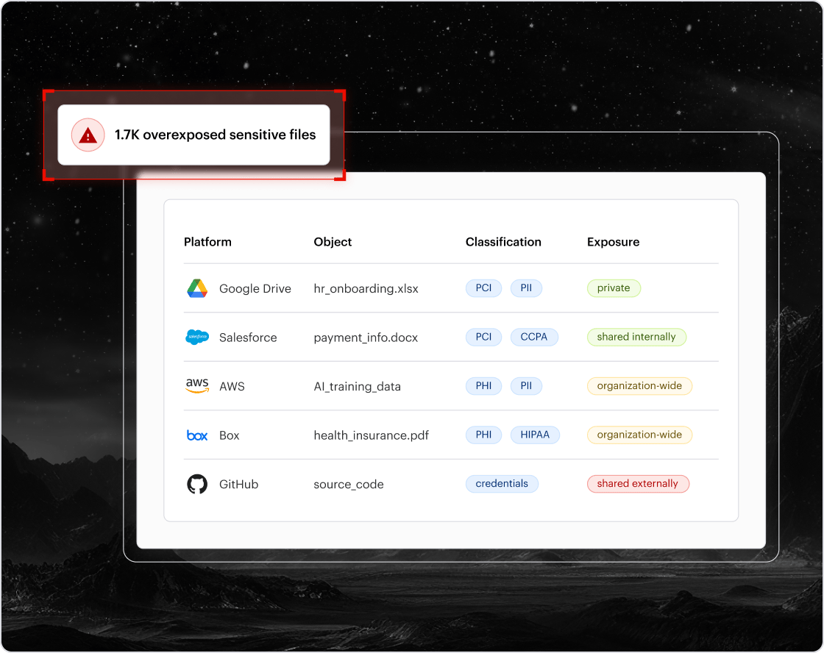Sort by the Platform column header
This screenshot has height=653, width=824.
[x=207, y=241]
